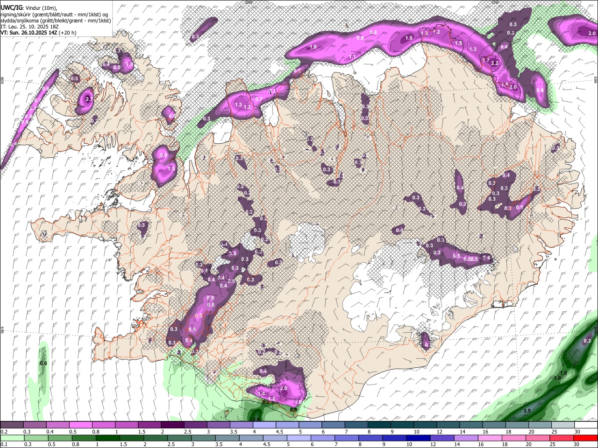Image resolution: width=598 pixels, height=448 pixels.
Task: Click the '0.1' tick label in bottom legend
Action: [4, 444]
